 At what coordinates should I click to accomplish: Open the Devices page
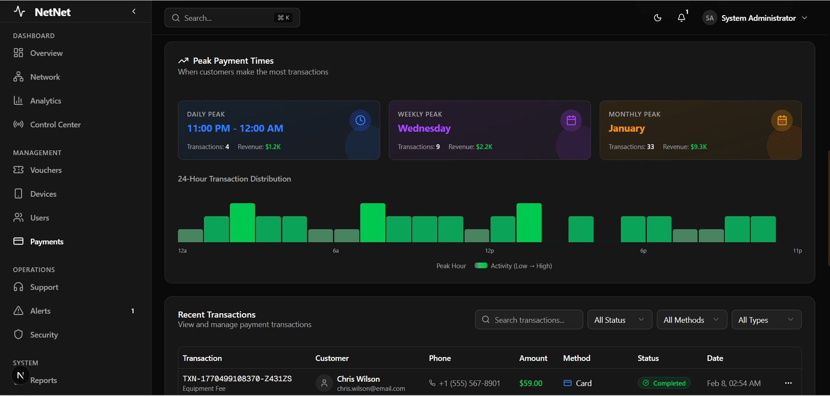tap(43, 194)
